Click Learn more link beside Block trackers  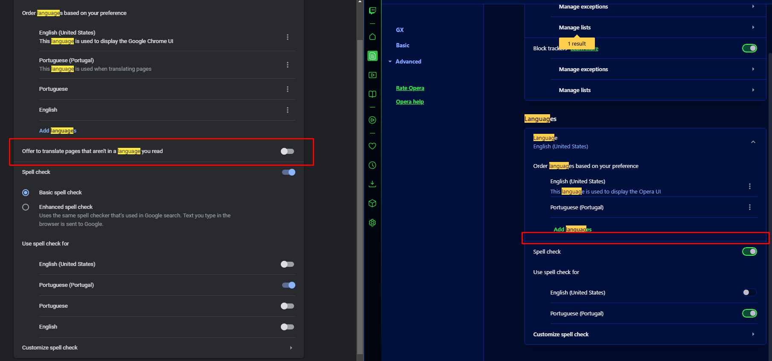click(x=584, y=49)
